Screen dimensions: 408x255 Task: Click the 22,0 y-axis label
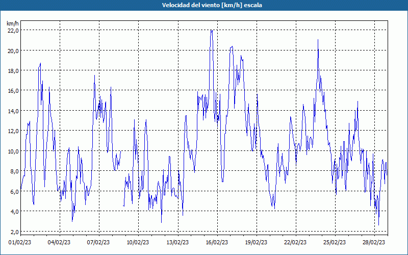tap(13, 31)
